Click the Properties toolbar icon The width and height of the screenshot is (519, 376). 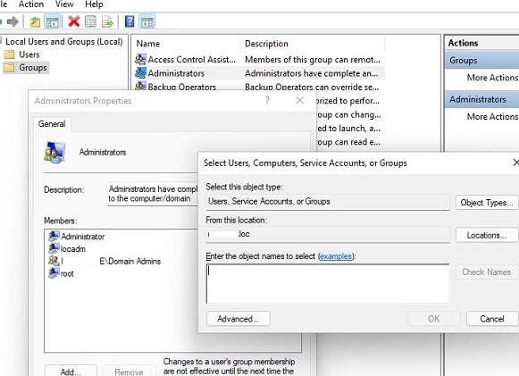coord(90,21)
